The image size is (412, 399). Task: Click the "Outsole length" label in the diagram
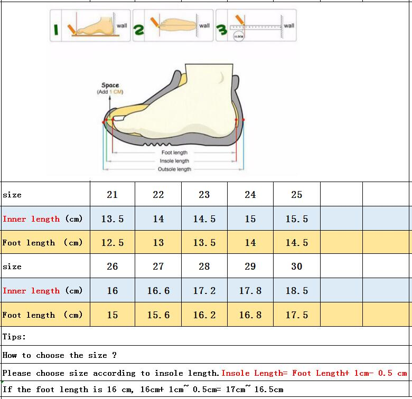coord(174,169)
